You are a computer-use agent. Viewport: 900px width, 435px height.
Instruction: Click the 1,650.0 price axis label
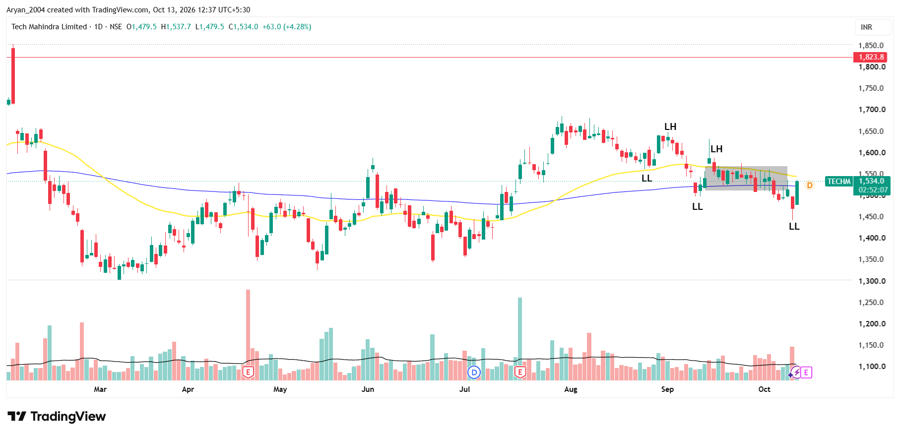pos(872,131)
